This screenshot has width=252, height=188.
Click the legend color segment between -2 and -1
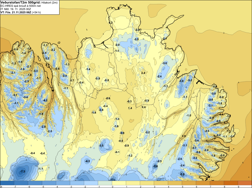click(91, 183)
